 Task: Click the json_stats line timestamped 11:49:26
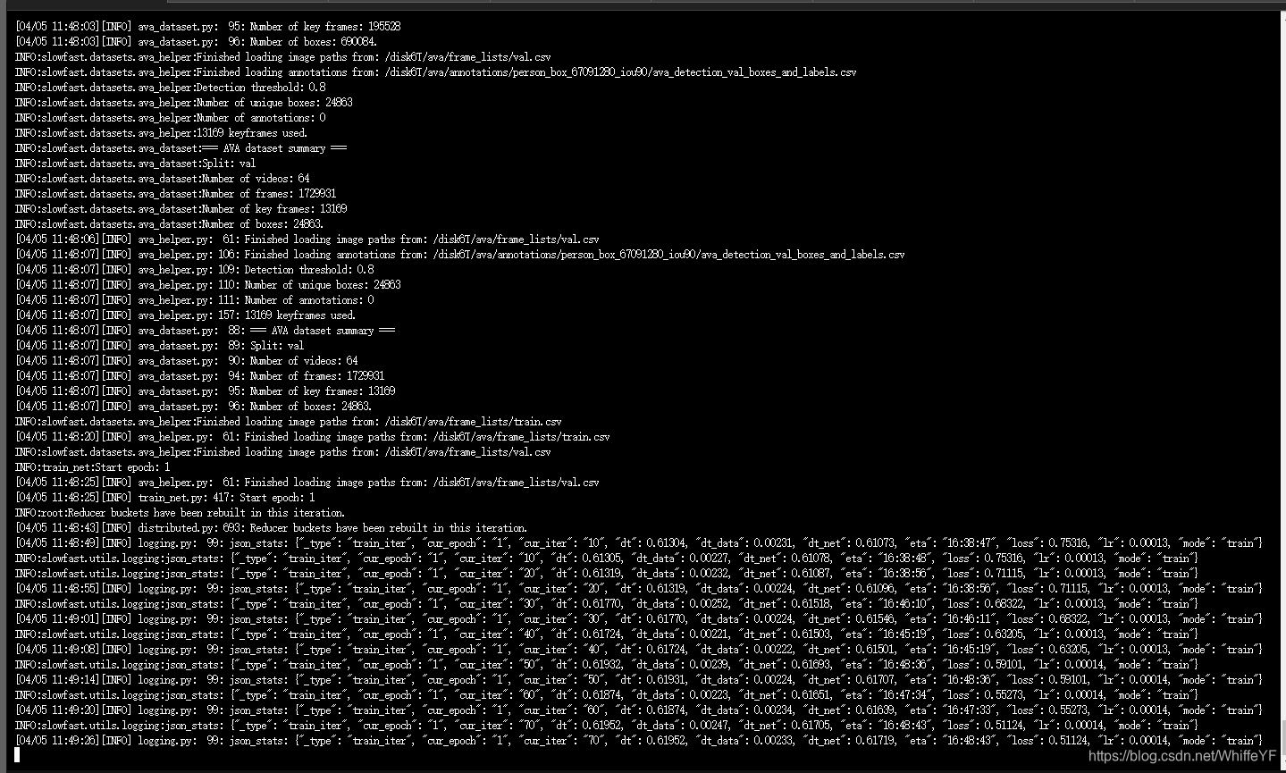pos(639,741)
